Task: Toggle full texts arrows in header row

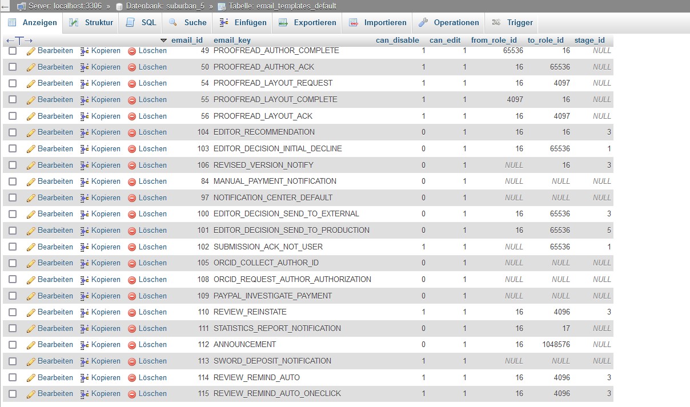Action: tap(19, 41)
